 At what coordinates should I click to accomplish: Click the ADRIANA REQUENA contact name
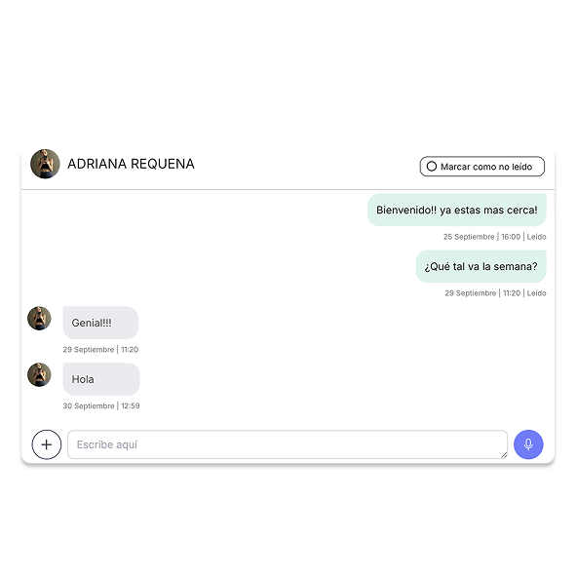(131, 164)
